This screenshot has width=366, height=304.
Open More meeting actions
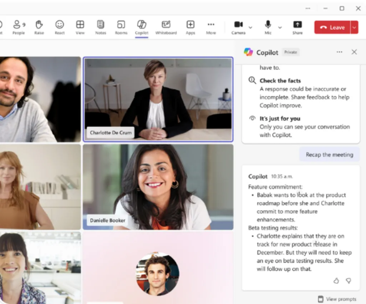(211, 27)
